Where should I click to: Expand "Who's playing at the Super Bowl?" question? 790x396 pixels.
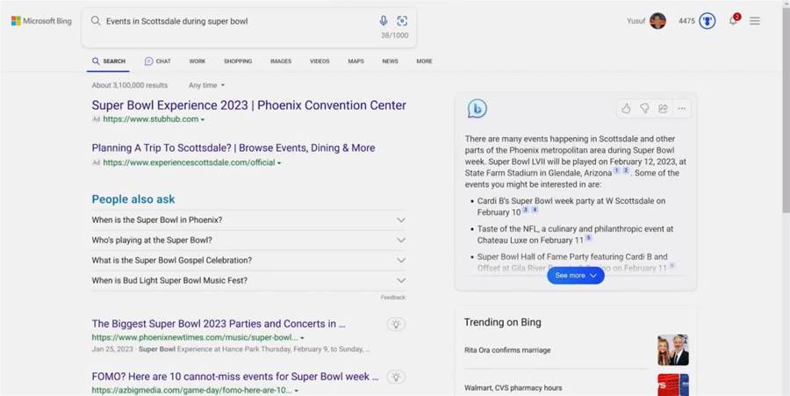[248, 241]
